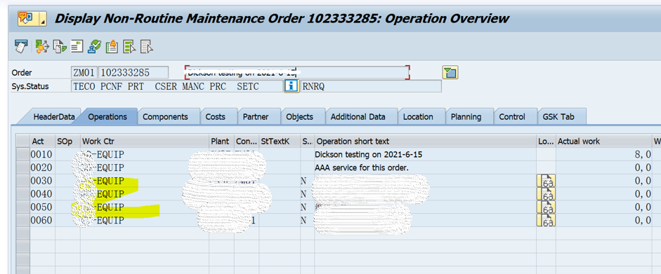661x274 pixels.
Task: Select the Operations tab
Action: pyautogui.click(x=107, y=117)
